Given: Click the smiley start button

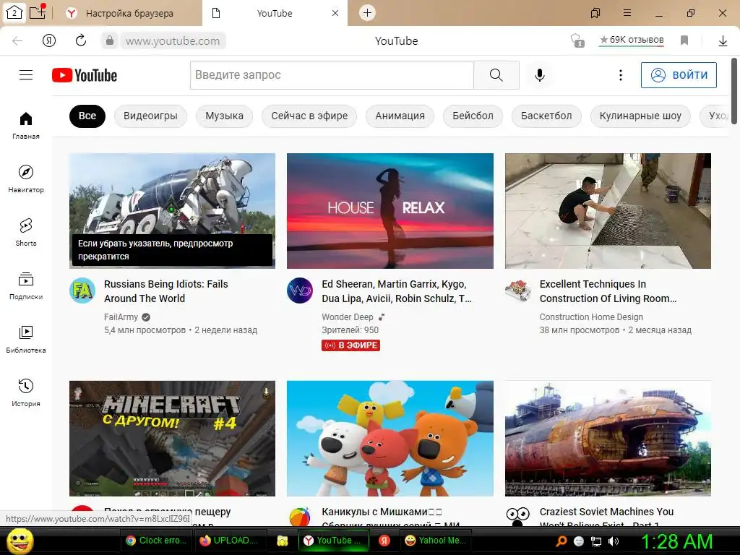Looking at the screenshot, I should [x=20, y=541].
